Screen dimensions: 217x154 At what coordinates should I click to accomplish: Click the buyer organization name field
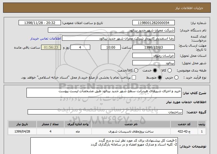click(x=111, y=30)
